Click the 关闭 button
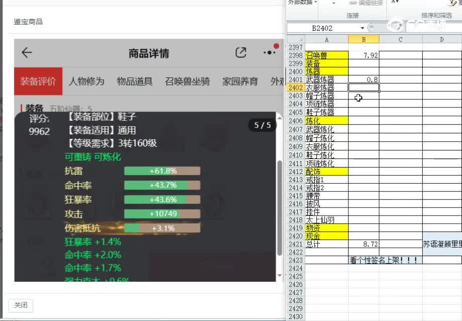The height and width of the screenshot is (321, 462). point(21,305)
